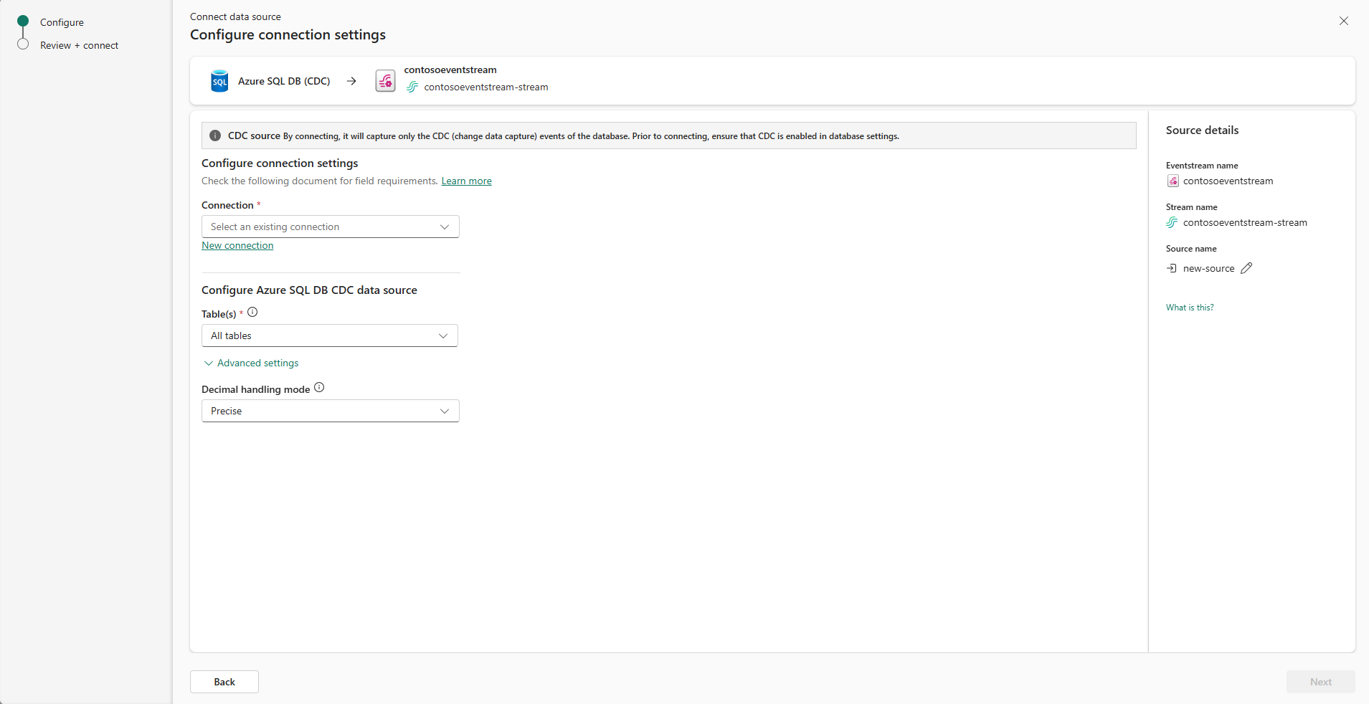Click the eventstream icon under Eventstream name
Screen dimensions: 1369x704
[1173, 181]
